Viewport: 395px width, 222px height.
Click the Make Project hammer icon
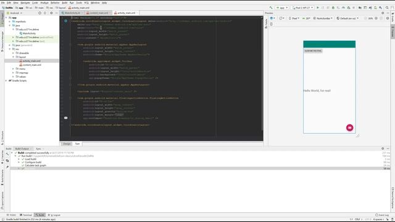click(x=271, y=8)
